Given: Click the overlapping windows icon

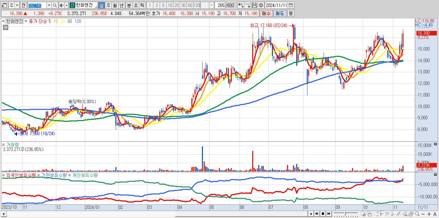Looking at the screenshot, I should pos(369,214).
